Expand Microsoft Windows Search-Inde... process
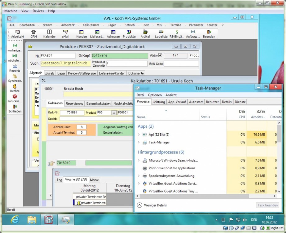 pyautogui.click(x=138, y=160)
